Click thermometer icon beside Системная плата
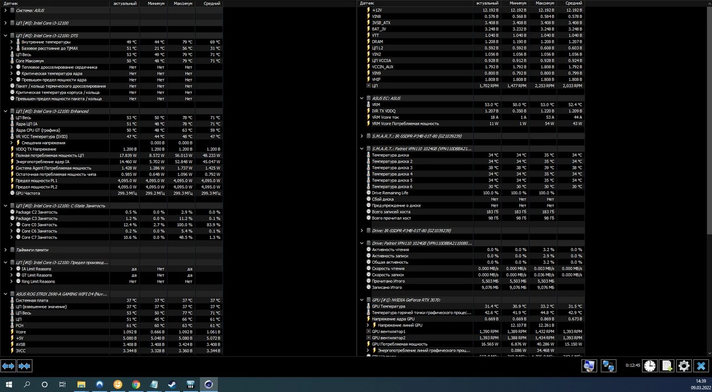The image size is (712, 392). (x=12, y=300)
